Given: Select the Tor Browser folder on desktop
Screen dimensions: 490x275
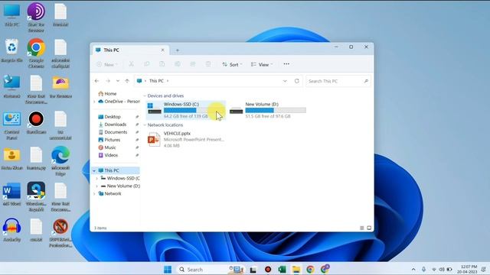Looking at the screenshot, I should tap(60, 87).
